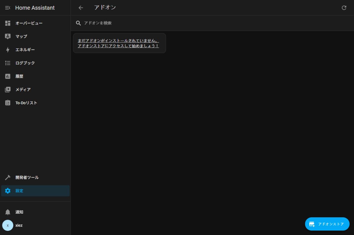Go back with the arrow button
The height and width of the screenshot is (235, 354).
(x=81, y=8)
